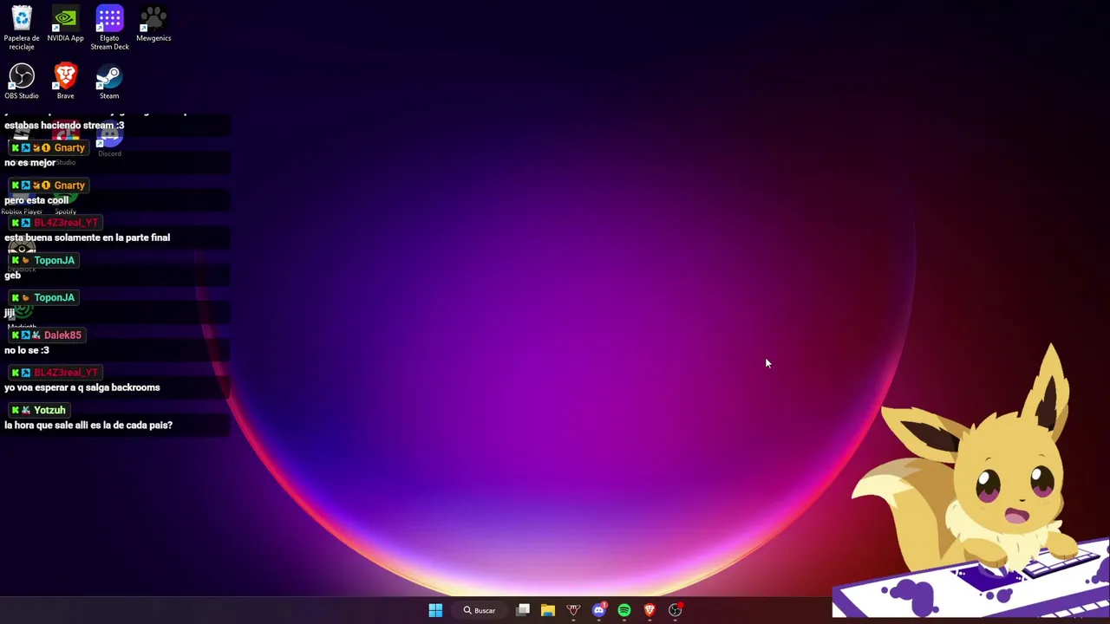1110x624 pixels.
Task: Click ToponJA's name above the 'geb' message
Action: pyautogui.click(x=54, y=260)
